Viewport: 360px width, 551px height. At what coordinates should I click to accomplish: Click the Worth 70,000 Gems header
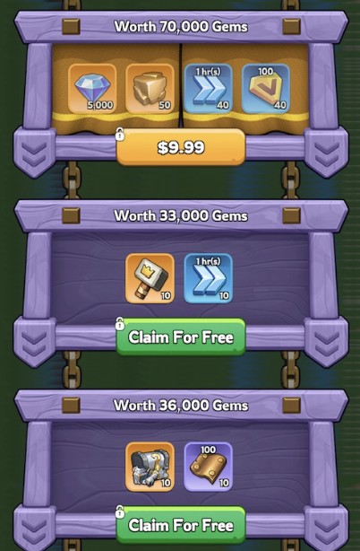coord(181,27)
